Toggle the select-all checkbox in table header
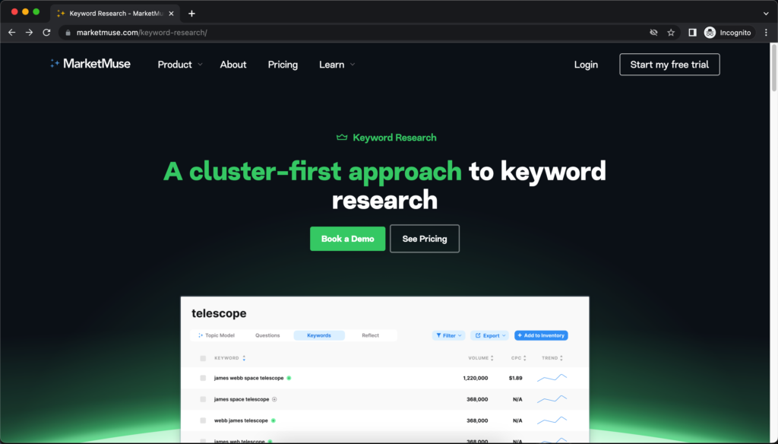Screen dimensions: 778x444 coord(203,358)
